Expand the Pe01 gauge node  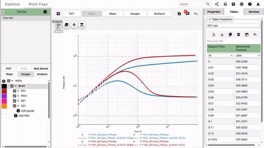[18, 96]
